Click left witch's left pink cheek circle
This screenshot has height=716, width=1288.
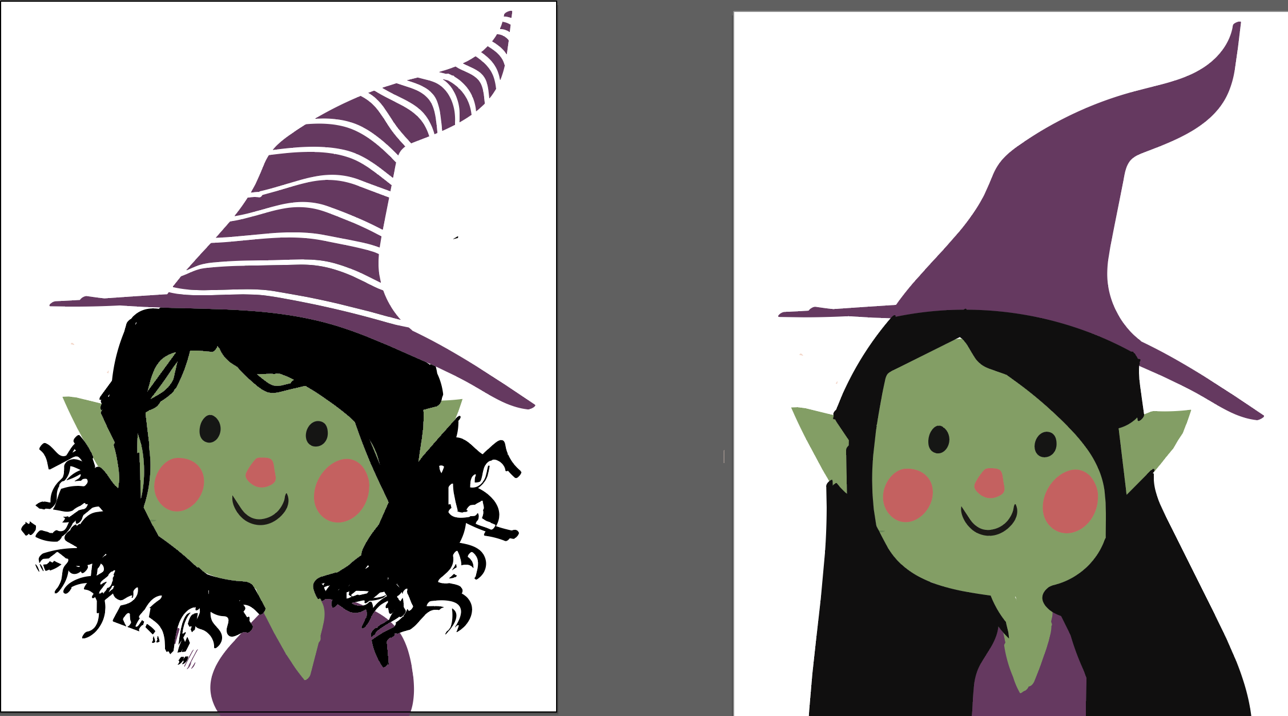click(x=179, y=484)
